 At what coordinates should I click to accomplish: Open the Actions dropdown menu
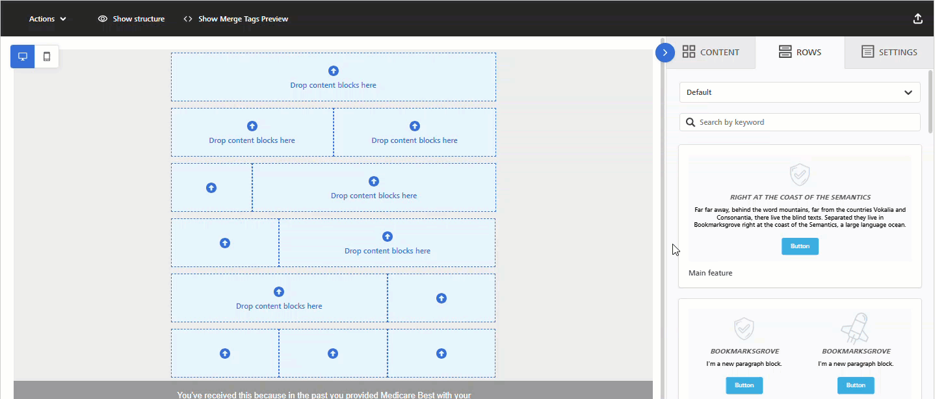[x=46, y=18]
